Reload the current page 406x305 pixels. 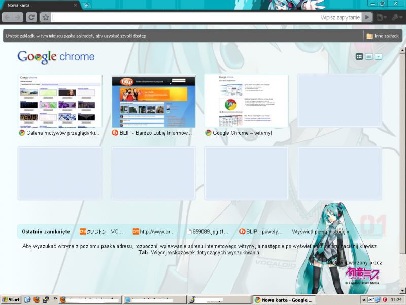(31, 17)
